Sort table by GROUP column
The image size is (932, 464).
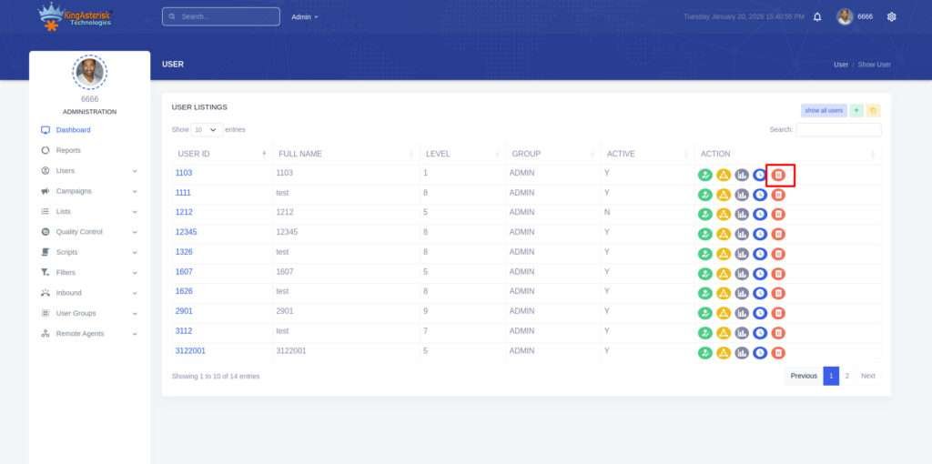(x=552, y=154)
